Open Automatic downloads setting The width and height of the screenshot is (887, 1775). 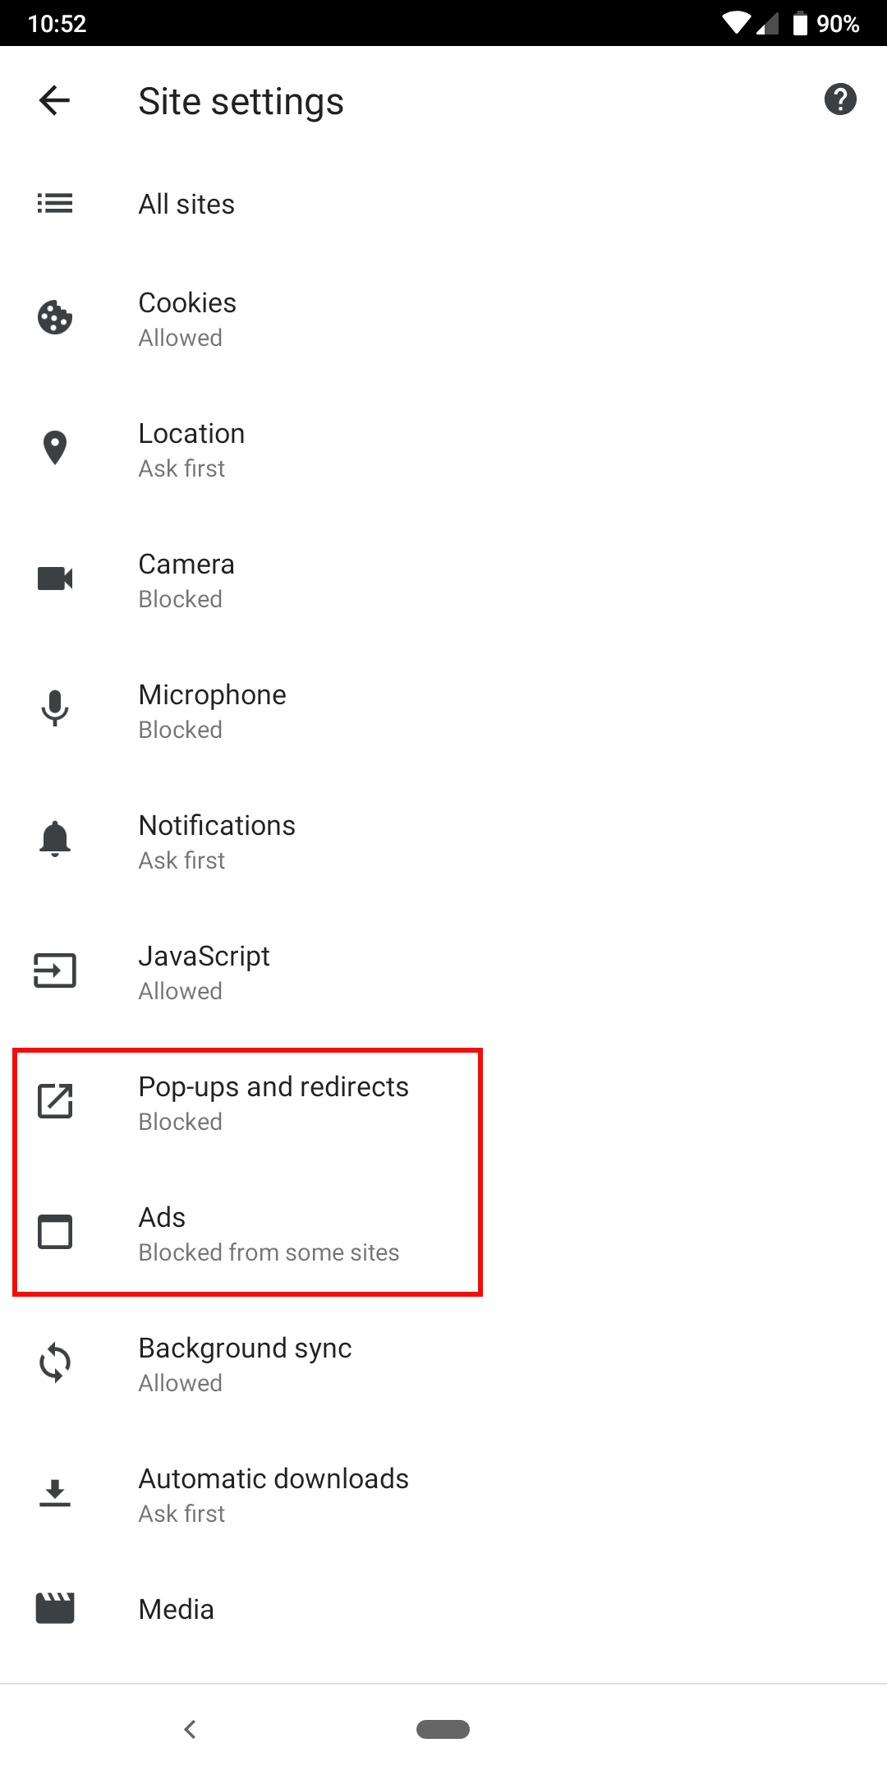click(x=443, y=1495)
